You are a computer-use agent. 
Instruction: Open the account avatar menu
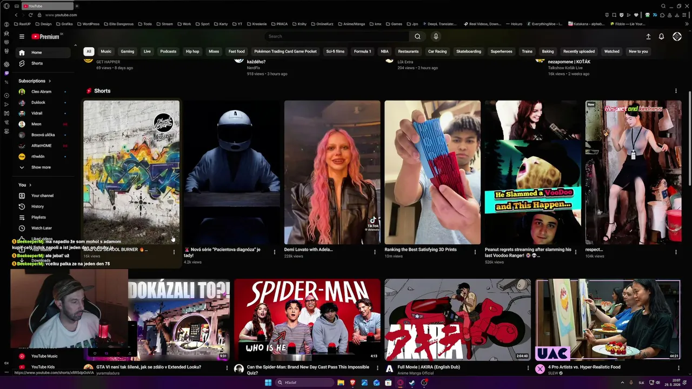tap(677, 36)
